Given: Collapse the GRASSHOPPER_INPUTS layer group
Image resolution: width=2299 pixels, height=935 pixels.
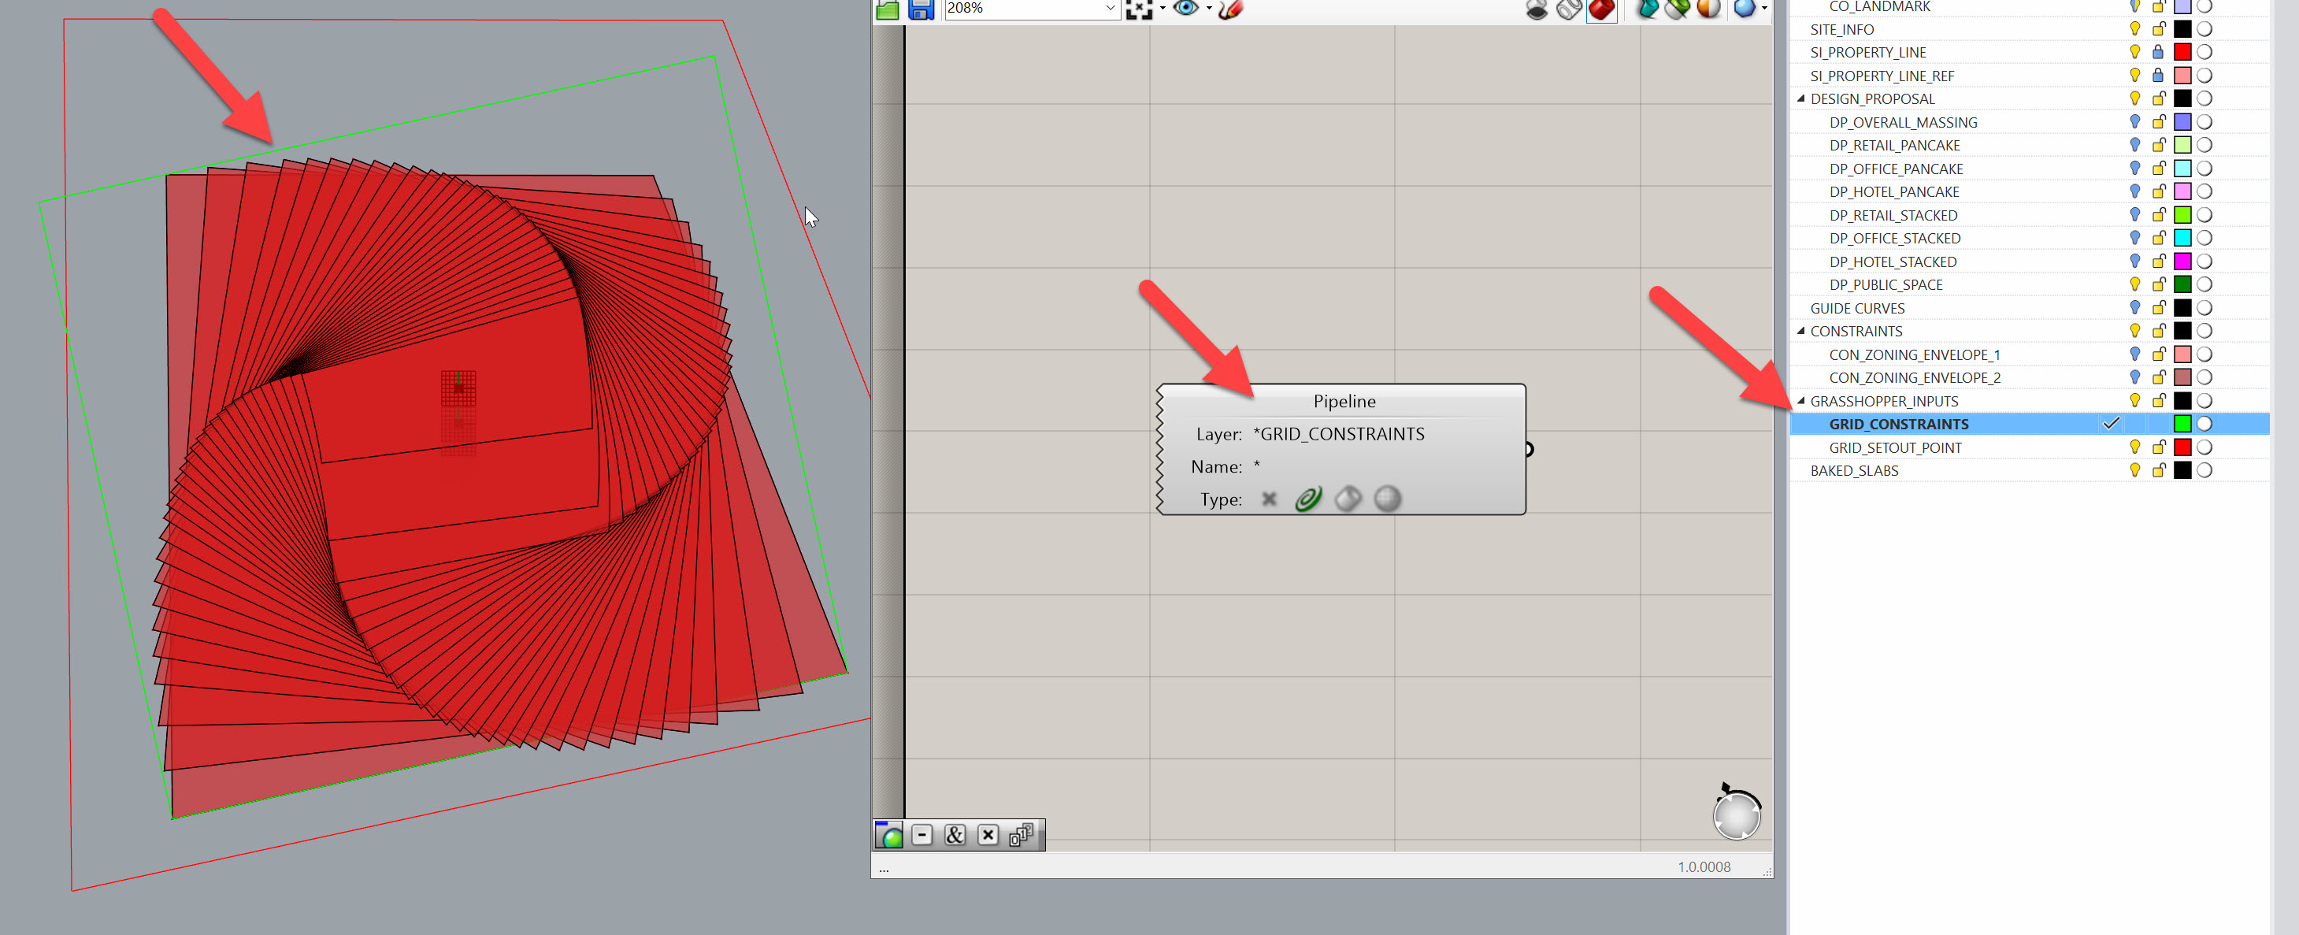Looking at the screenshot, I should coord(1801,401).
